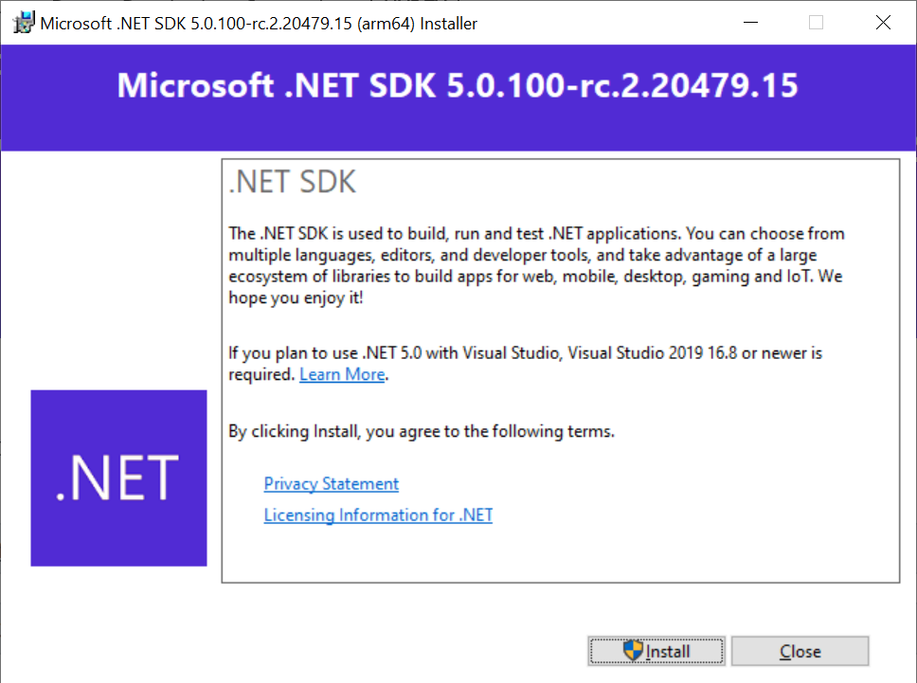Start installation with the Install button
The width and height of the screenshot is (917, 683).
click(x=656, y=651)
